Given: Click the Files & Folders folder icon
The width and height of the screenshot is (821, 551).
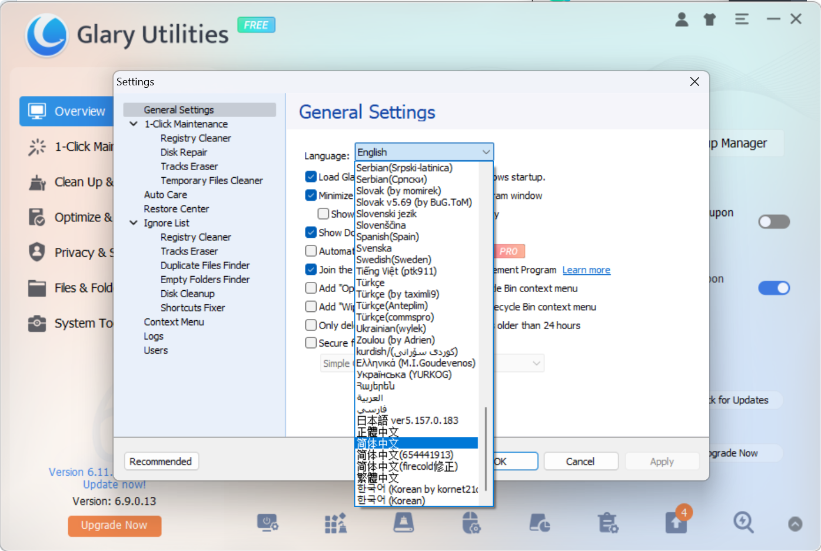Looking at the screenshot, I should pyautogui.click(x=37, y=288).
